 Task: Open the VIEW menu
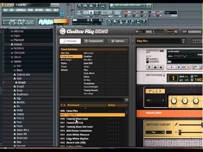pyautogui.click(x=30, y=10)
